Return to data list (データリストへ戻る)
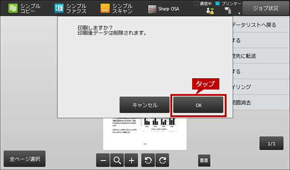290x170 pixels. pyautogui.click(x=261, y=25)
